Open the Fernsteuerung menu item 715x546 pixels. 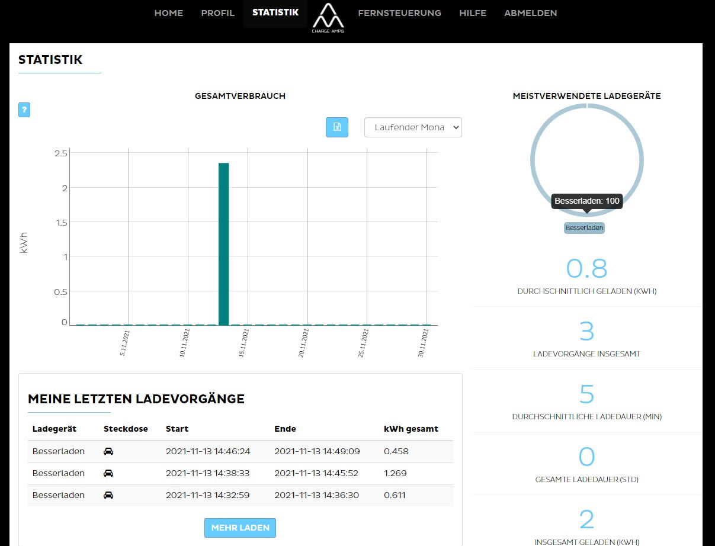[x=399, y=13]
